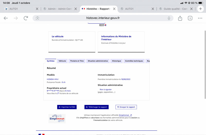Click the Le véhicule card
Image resolution: width=206 pixels, height=135 pixels.
click(x=72, y=42)
